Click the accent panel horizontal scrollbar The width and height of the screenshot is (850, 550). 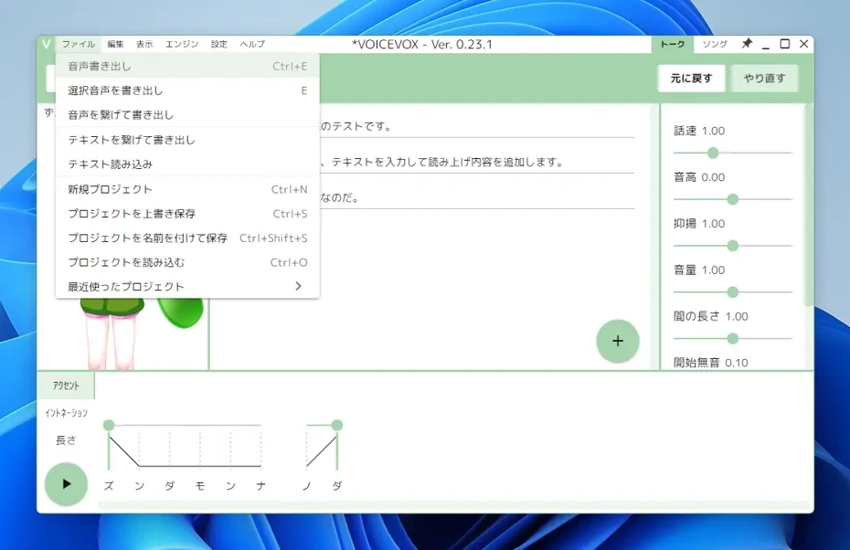(454, 505)
